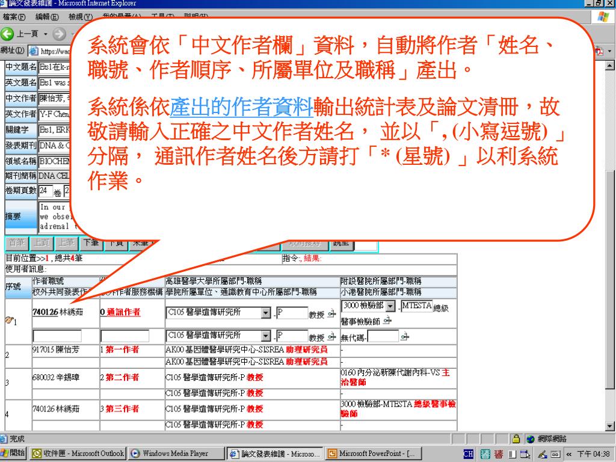The image size is (616, 462).
Task: Focus the empty 校外共同發表作者 input in row 1
Action: pos(57,336)
